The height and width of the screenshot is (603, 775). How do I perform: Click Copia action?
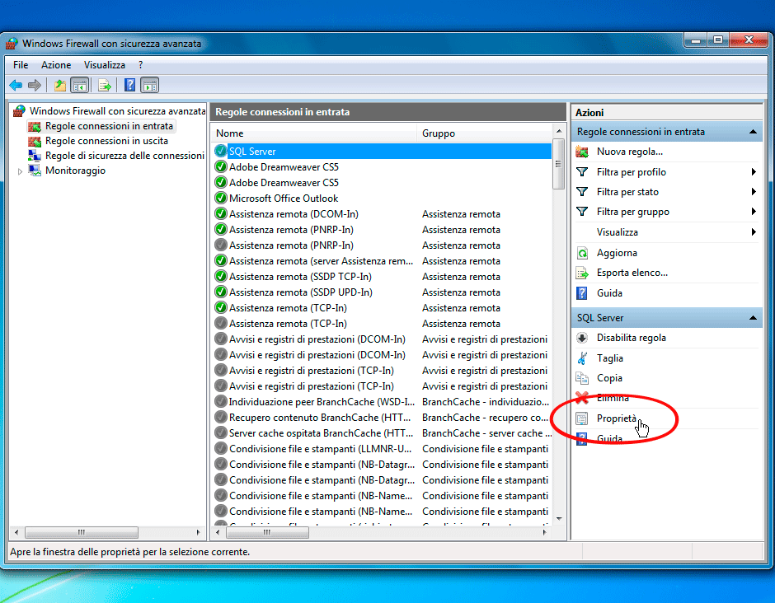coord(609,378)
